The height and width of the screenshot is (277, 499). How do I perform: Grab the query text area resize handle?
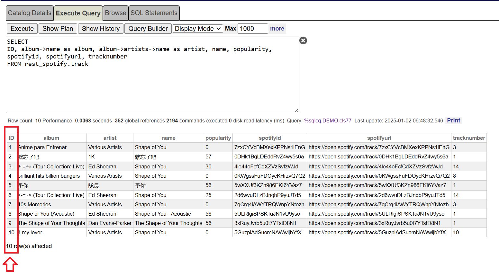click(296, 110)
